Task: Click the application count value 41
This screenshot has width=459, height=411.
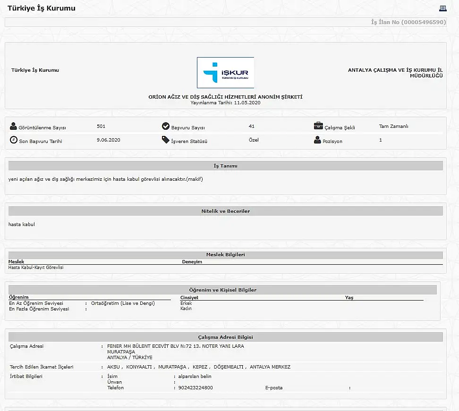Action: pyautogui.click(x=251, y=126)
